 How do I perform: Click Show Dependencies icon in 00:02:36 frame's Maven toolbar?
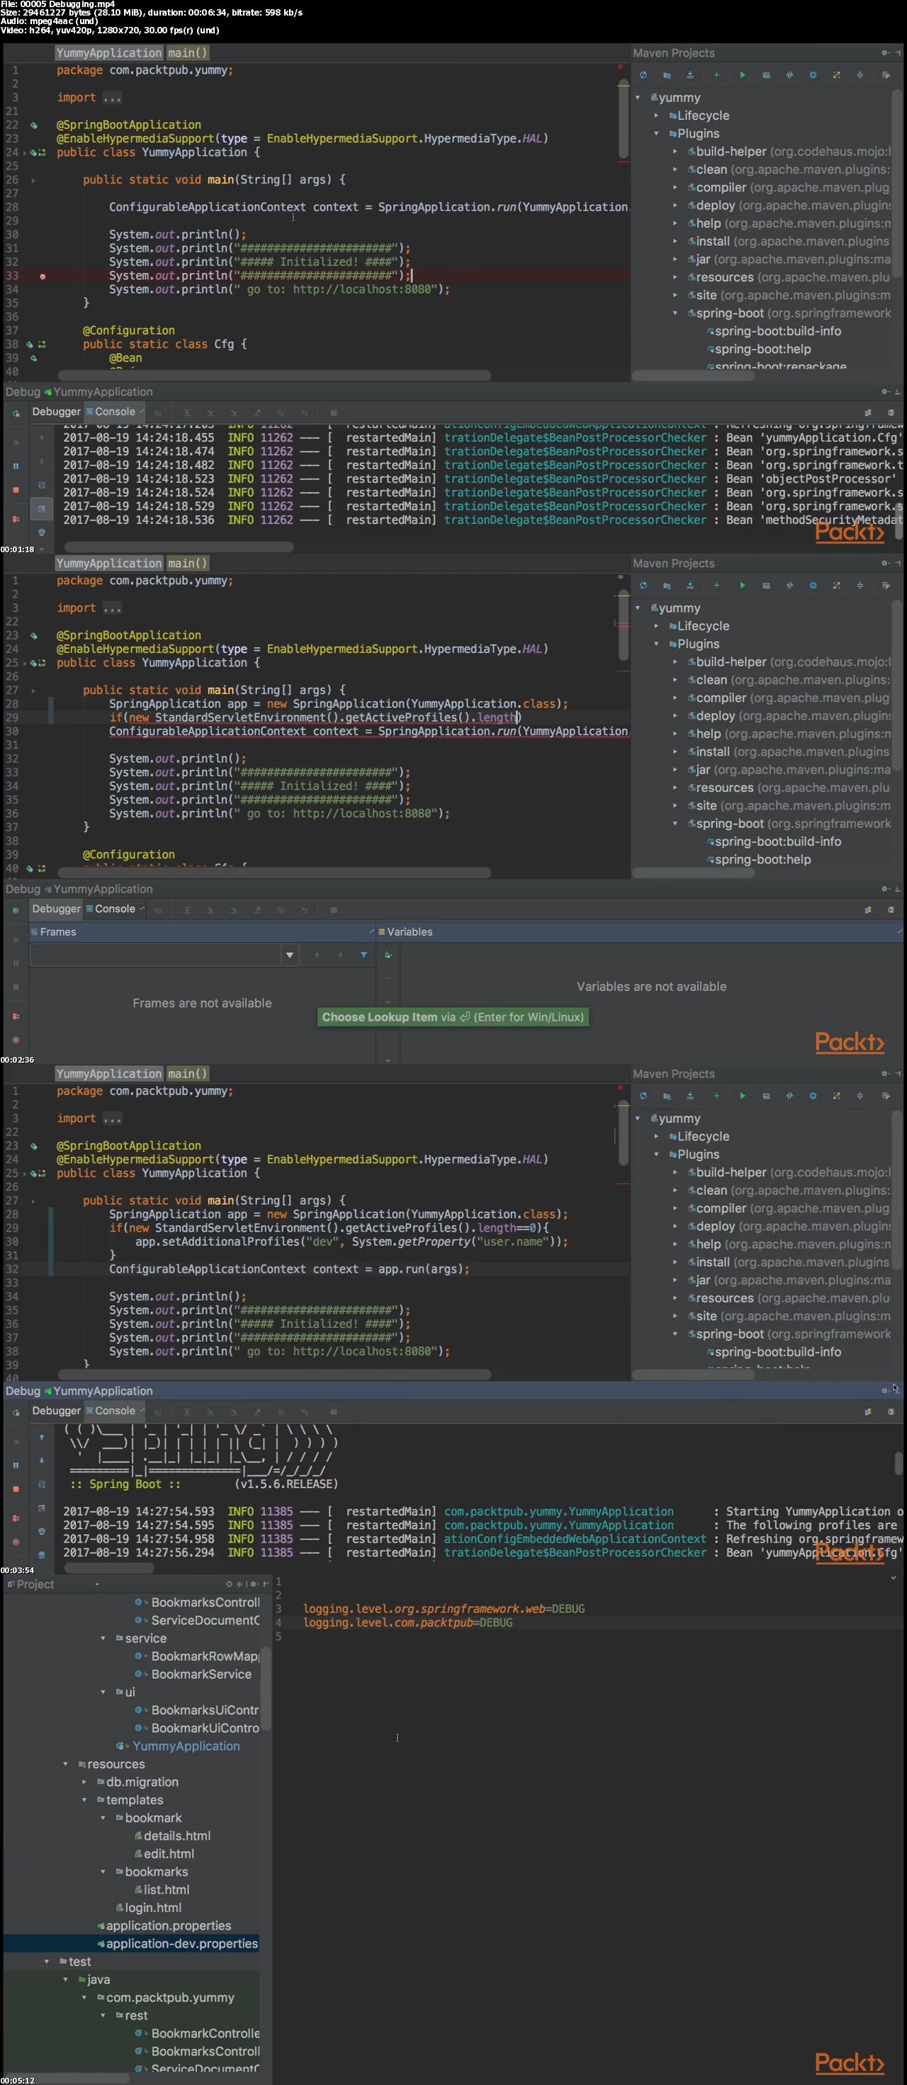pyautogui.click(x=837, y=585)
